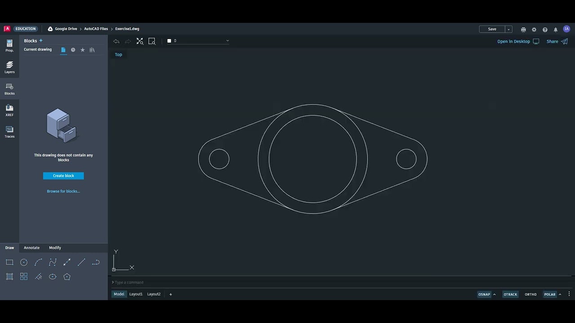Toggle POLAR tracking
The width and height of the screenshot is (575, 323).
click(x=550, y=294)
